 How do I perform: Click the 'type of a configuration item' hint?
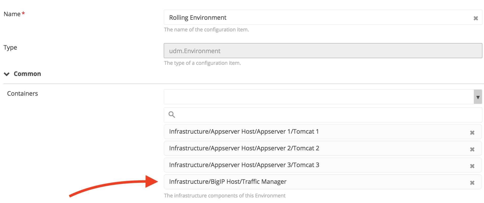click(202, 63)
